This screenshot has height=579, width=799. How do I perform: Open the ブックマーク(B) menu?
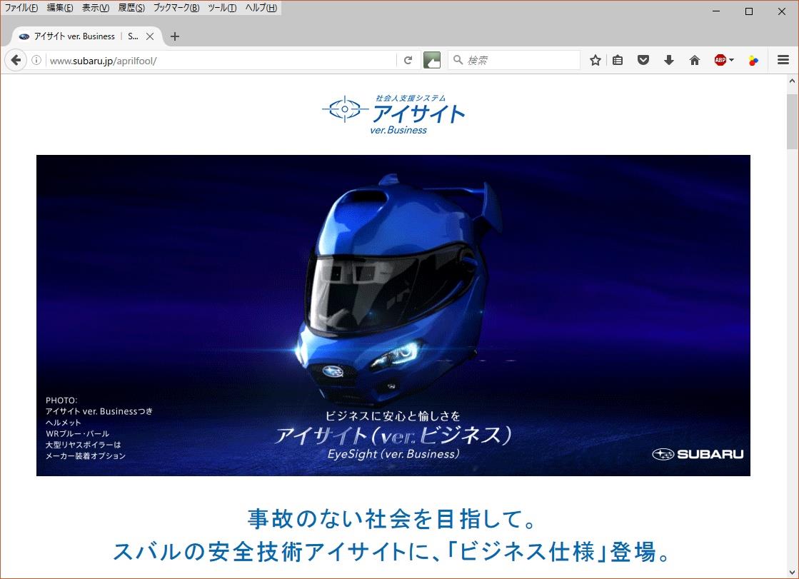pos(176,8)
